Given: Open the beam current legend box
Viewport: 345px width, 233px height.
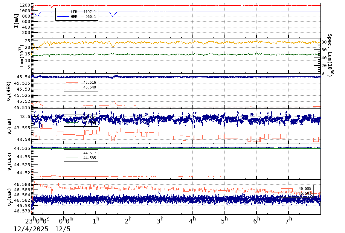Looking at the screenshot, I should pyautogui.click(x=77, y=14).
